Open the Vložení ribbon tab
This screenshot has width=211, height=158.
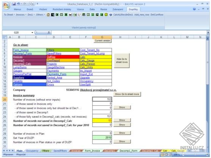pyautogui.click(x=43, y=9)
